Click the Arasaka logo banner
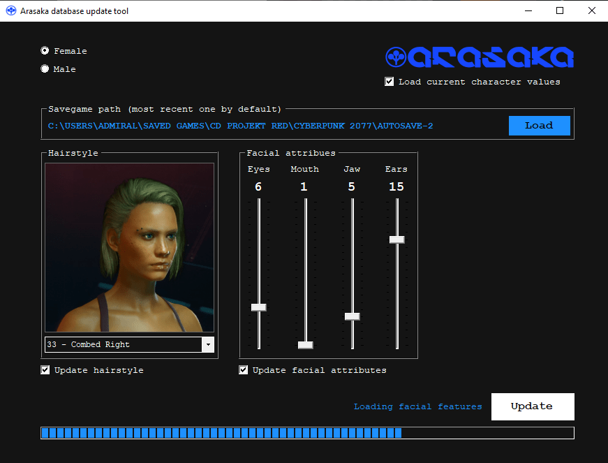The height and width of the screenshot is (463, 608). [480, 57]
